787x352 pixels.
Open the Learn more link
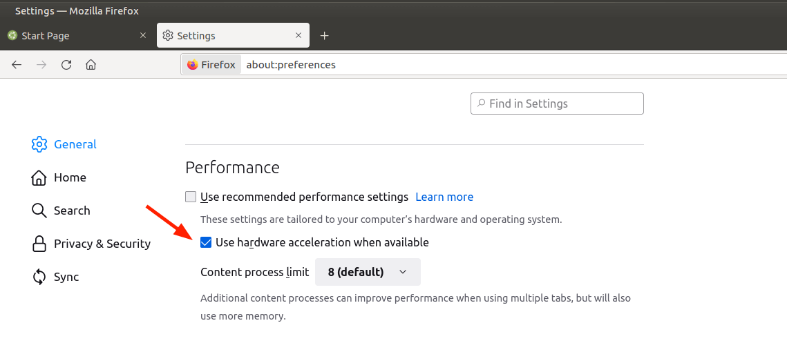(444, 197)
